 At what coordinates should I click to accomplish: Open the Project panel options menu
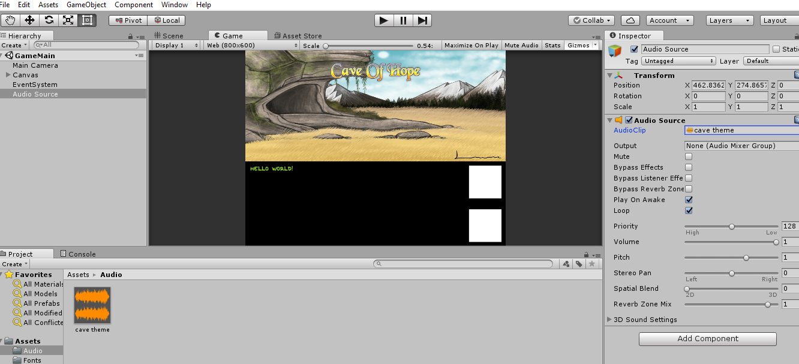point(596,254)
